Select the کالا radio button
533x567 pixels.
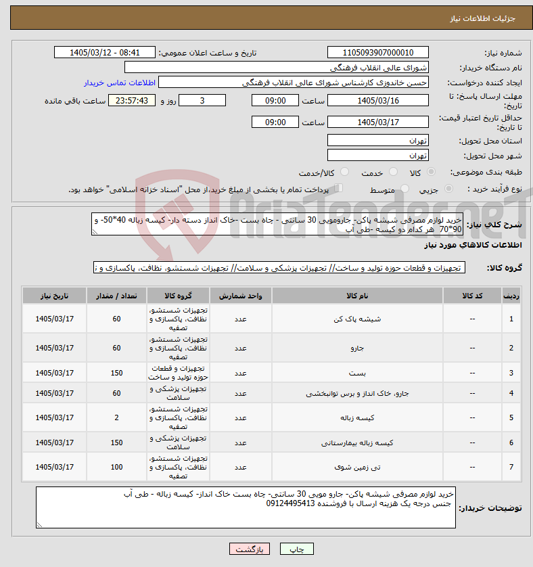pos(431,172)
